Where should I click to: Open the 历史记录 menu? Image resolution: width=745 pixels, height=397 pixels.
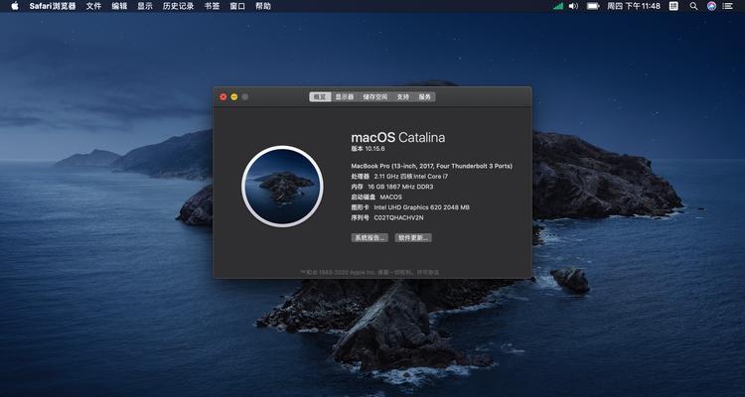(178, 6)
